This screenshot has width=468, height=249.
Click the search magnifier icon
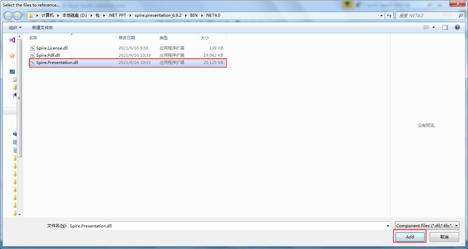[x=460, y=15]
